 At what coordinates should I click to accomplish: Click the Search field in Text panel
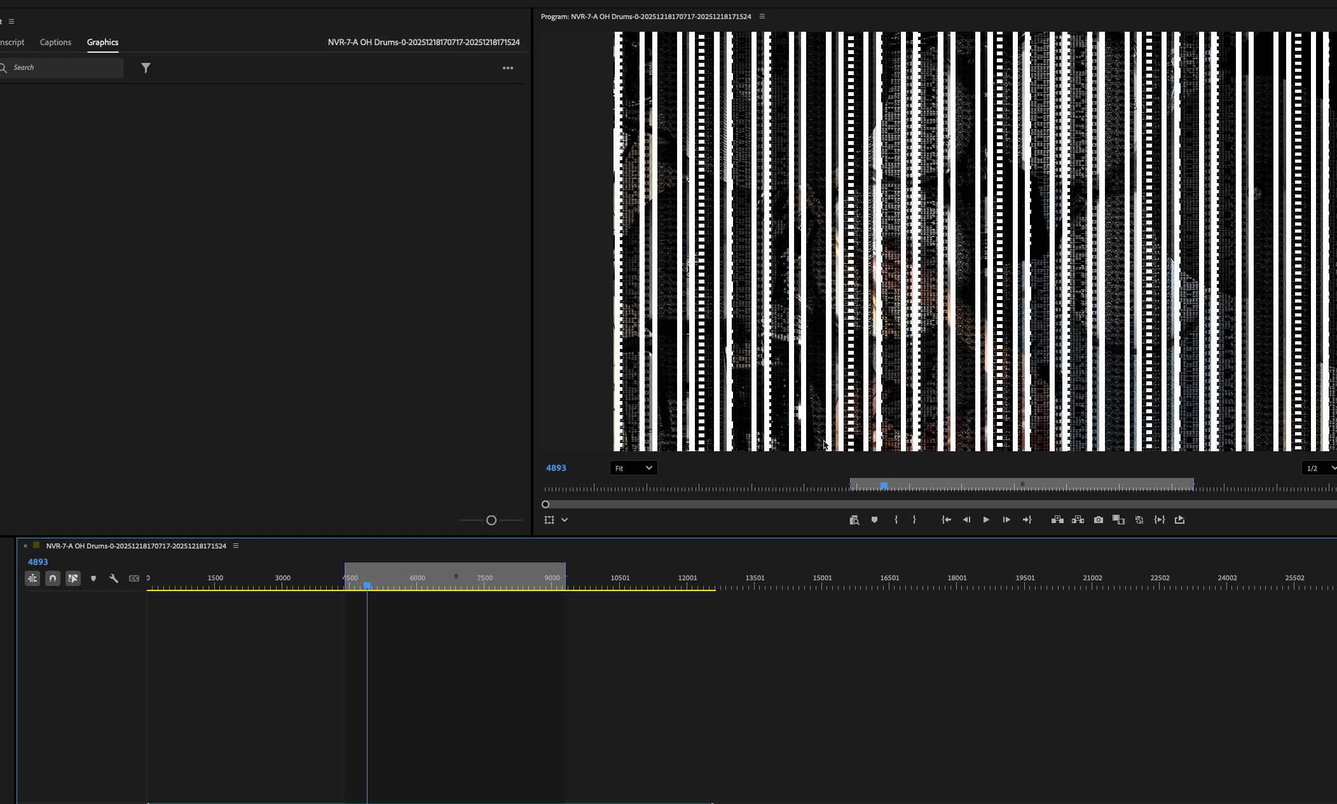tap(62, 67)
